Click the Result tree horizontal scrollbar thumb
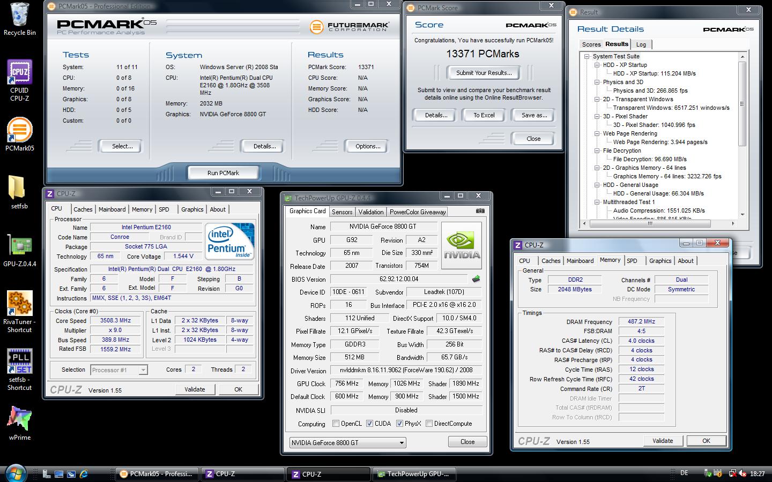The height and width of the screenshot is (482, 772). [x=650, y=224]
